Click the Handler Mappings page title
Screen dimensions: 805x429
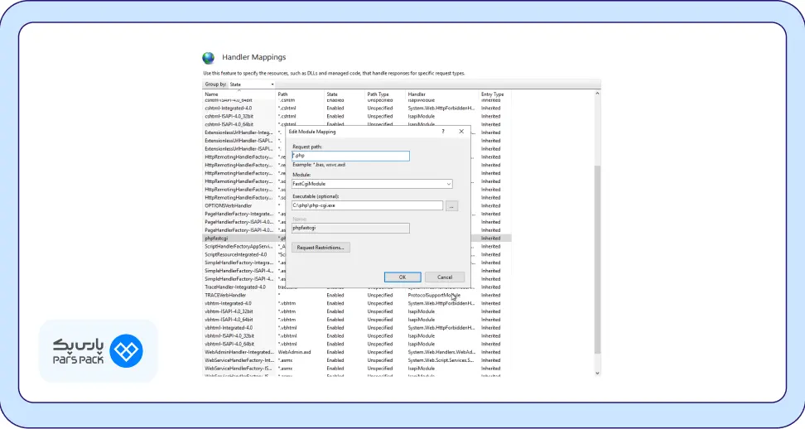(253, 57)
